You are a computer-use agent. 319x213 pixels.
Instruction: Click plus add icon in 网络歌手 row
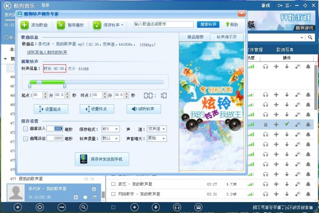click(276, 194)
